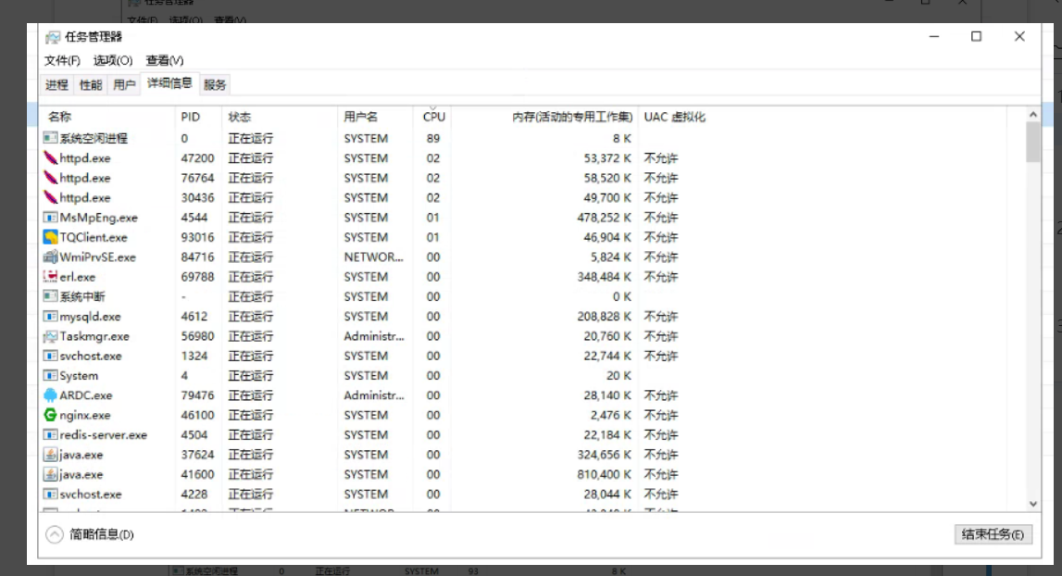The image size is (1062, 576).
Task: Click the scrollbar up arrow
Action: pyautogui.click(x=1033, y=115)
